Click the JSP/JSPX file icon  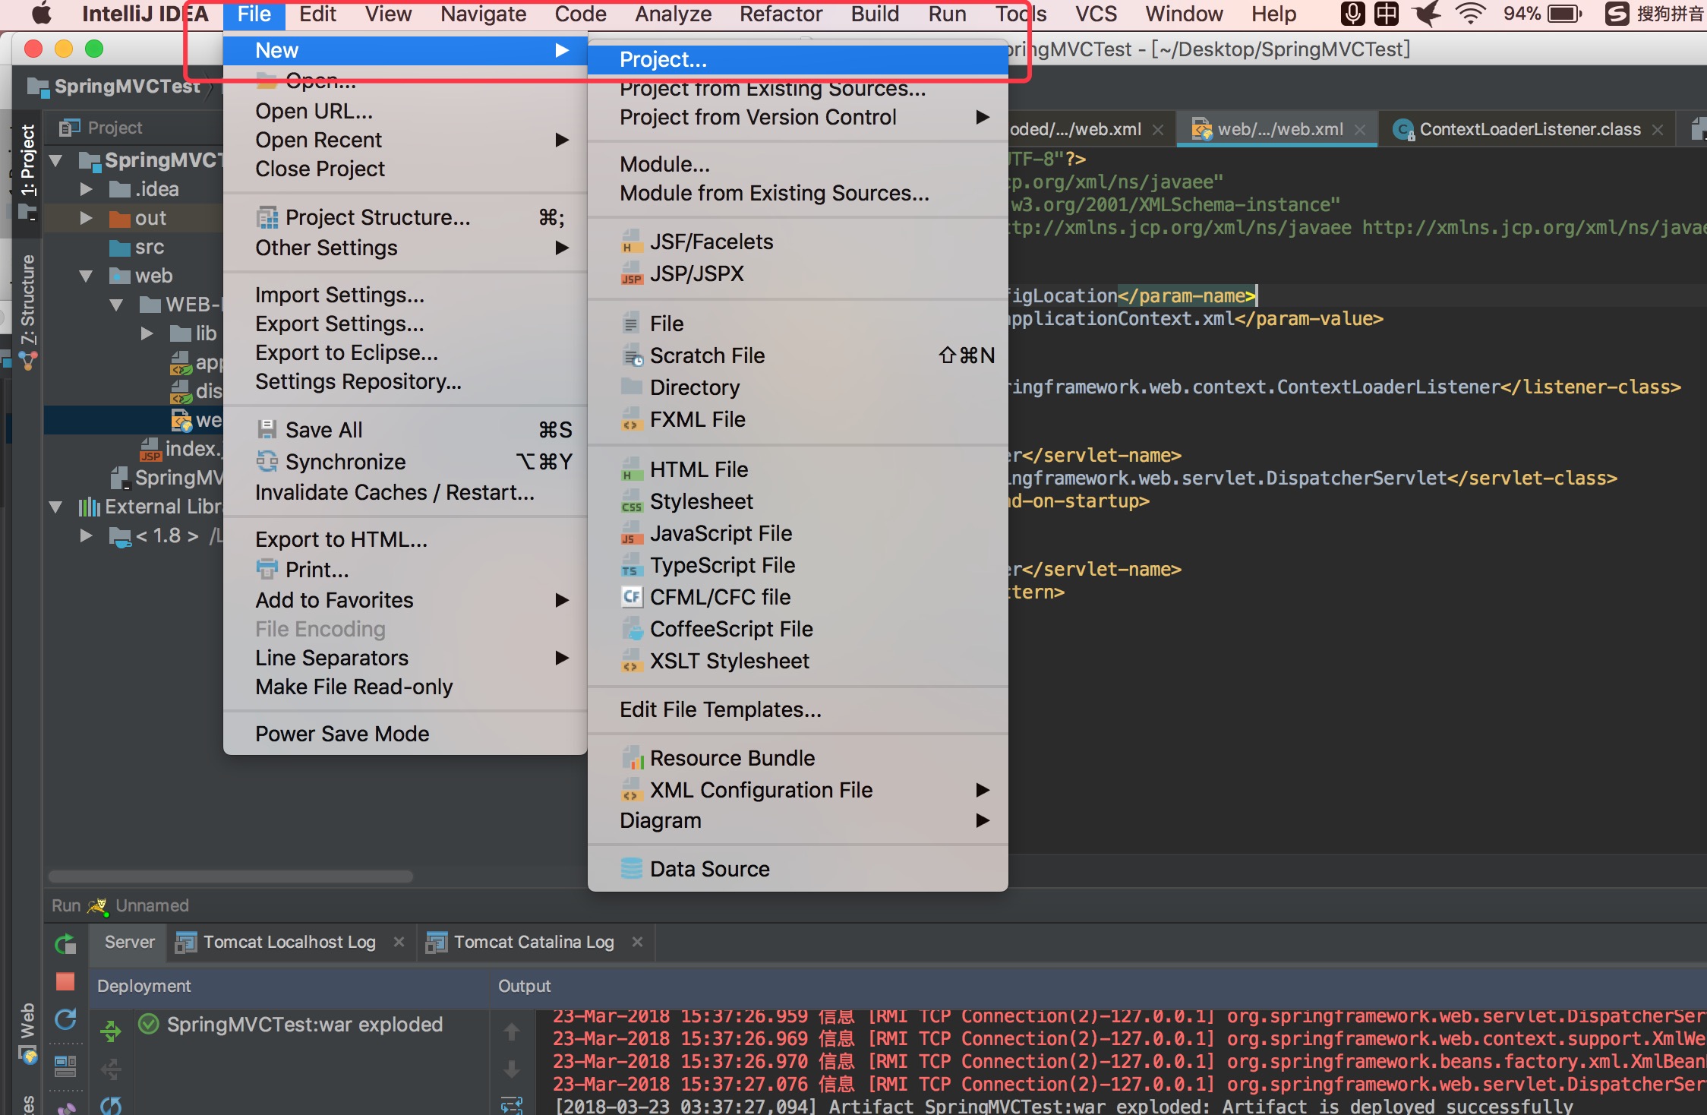(x=631, y=273)
